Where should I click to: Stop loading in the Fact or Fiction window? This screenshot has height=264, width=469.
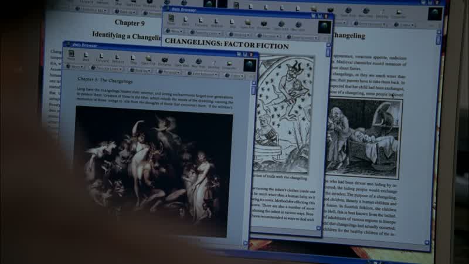232,23
